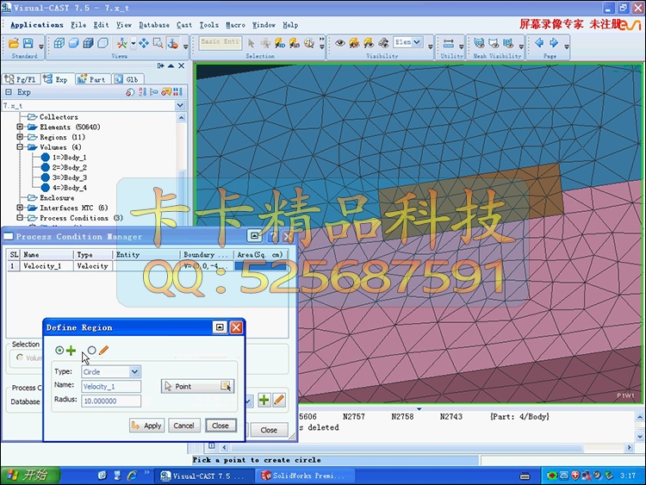Select the shaded solid view icon
646x485 pixels.
(x=74, y=43)
